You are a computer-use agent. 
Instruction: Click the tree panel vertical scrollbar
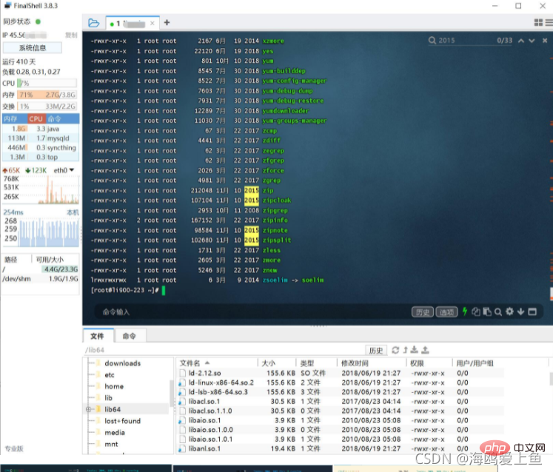pos(172,394)
